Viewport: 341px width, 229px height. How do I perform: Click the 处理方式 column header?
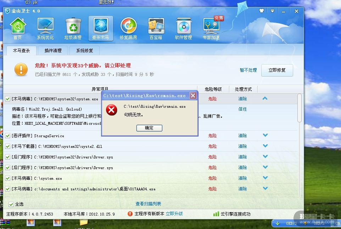coord(244,89)
